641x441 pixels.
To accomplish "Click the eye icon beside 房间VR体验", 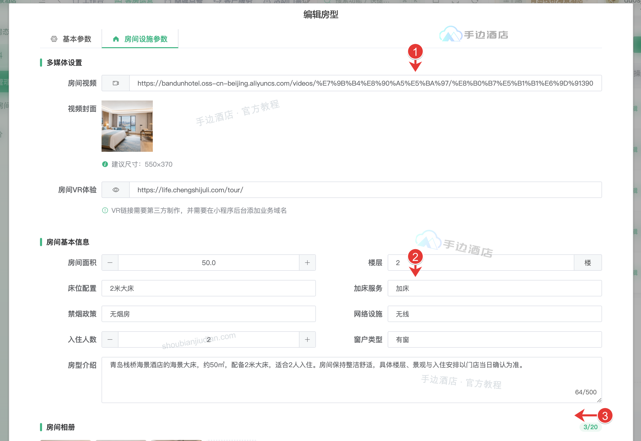I will click(x=116, y=190).
